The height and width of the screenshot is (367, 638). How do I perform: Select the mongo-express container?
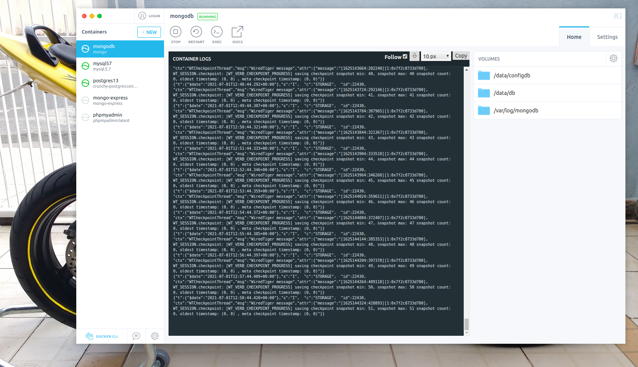pos(120,100)
